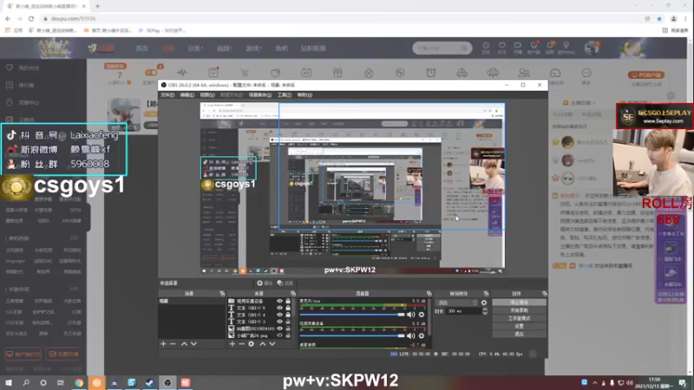The width and height of the screenshot is (694, 390).
Task: Expand Douyu 游戏 navigation dropdown
Action: [x=253, y=49]
